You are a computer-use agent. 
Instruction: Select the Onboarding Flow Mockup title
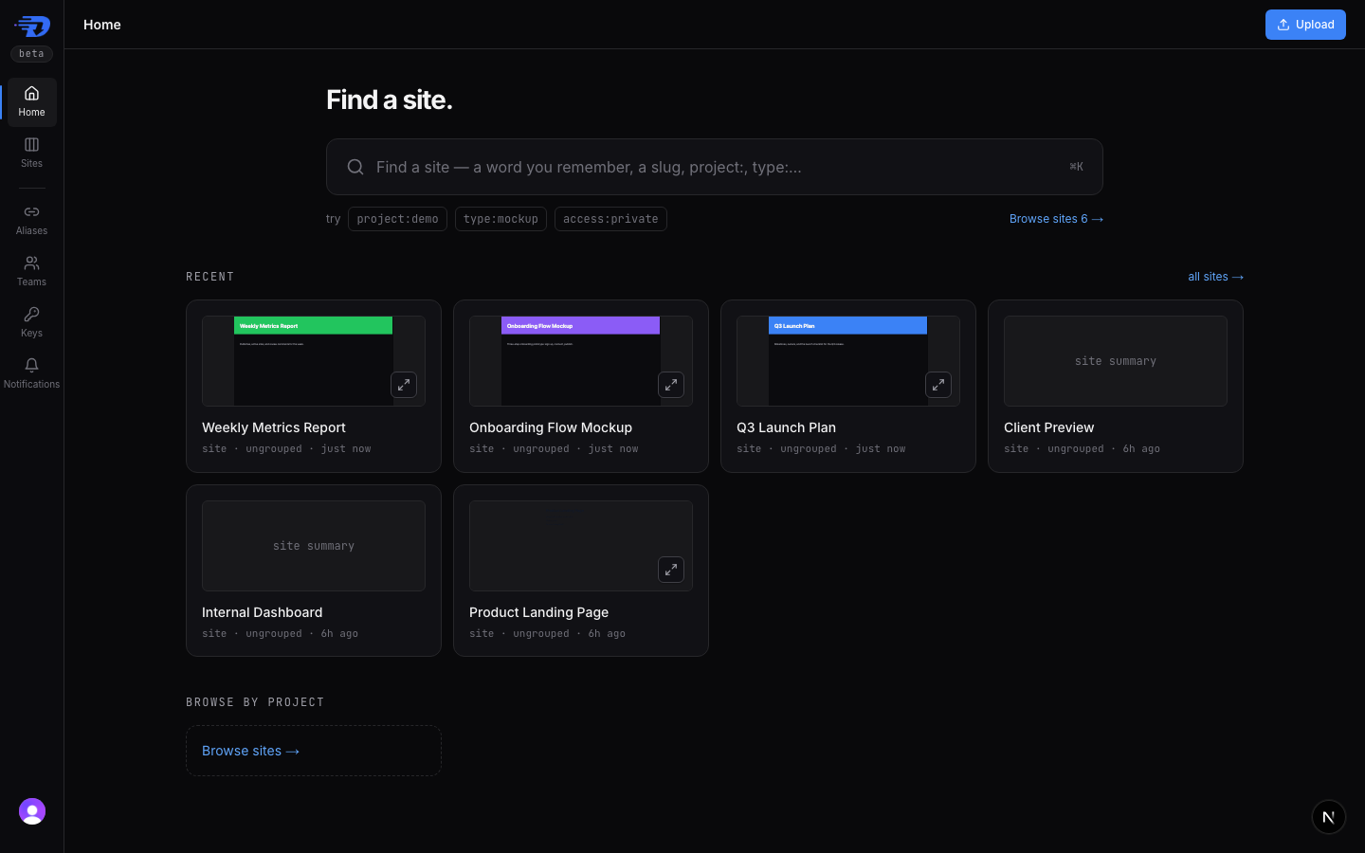[x=551, y=427]
